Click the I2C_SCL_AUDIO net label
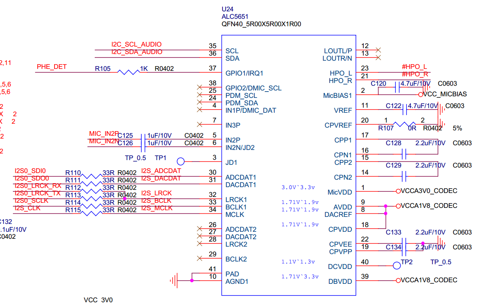Viewport: 481px width, 303px height. point(137,45)
